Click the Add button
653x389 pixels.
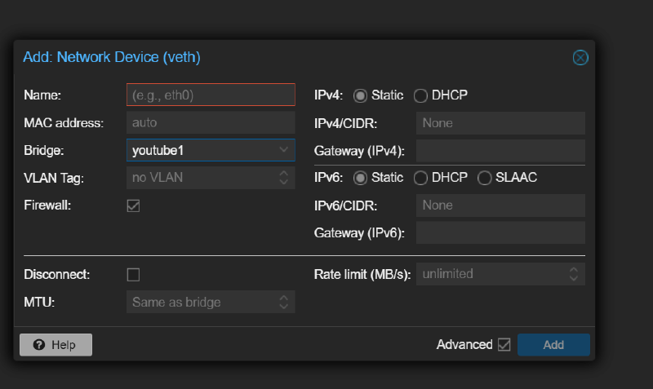tap(553, 345)
